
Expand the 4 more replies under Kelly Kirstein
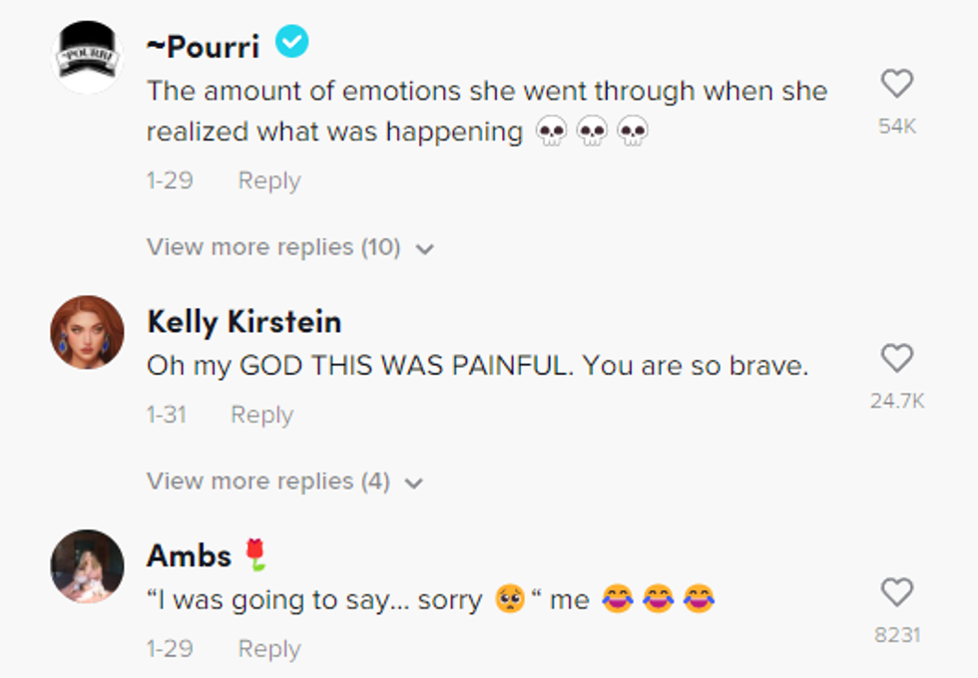(x=267, y=482)
